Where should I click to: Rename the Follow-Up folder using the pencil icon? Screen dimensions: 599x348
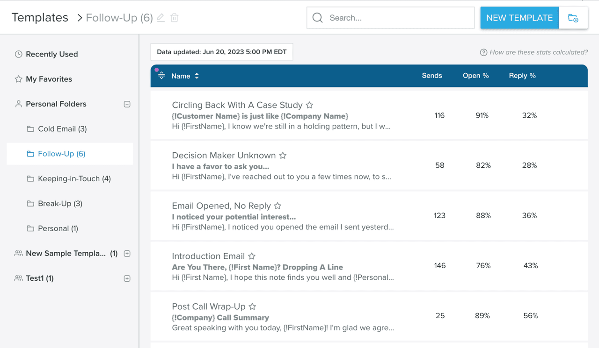click(x=160, y=17)
